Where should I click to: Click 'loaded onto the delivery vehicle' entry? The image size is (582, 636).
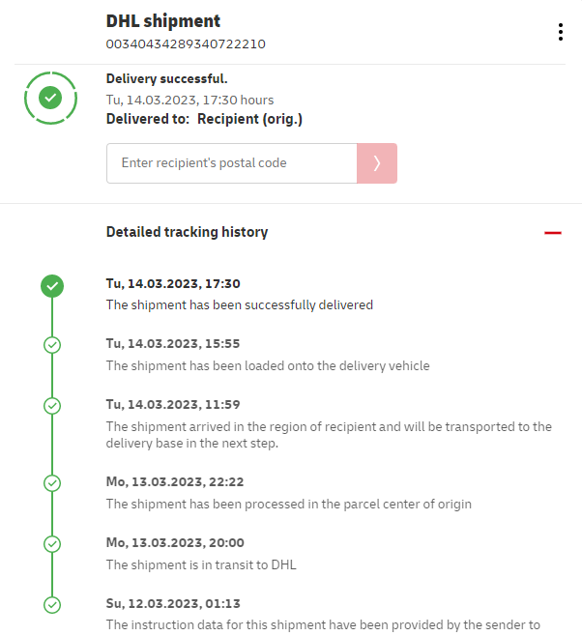(267, 365)
